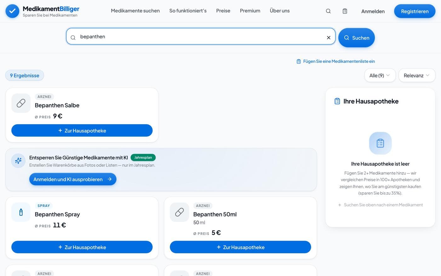Add Bepanthen Spray to Hausapotheke

[82, 247]
